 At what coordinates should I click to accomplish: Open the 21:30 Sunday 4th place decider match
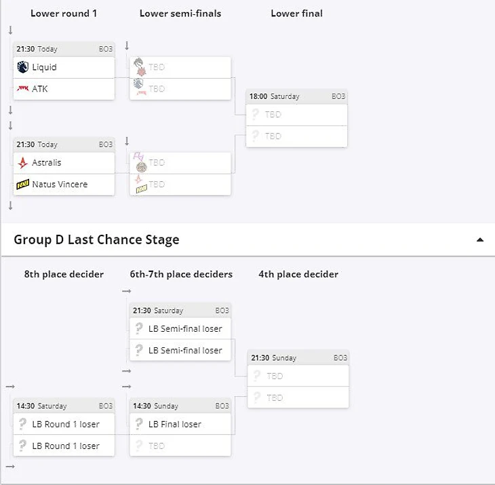pos(298,357)
